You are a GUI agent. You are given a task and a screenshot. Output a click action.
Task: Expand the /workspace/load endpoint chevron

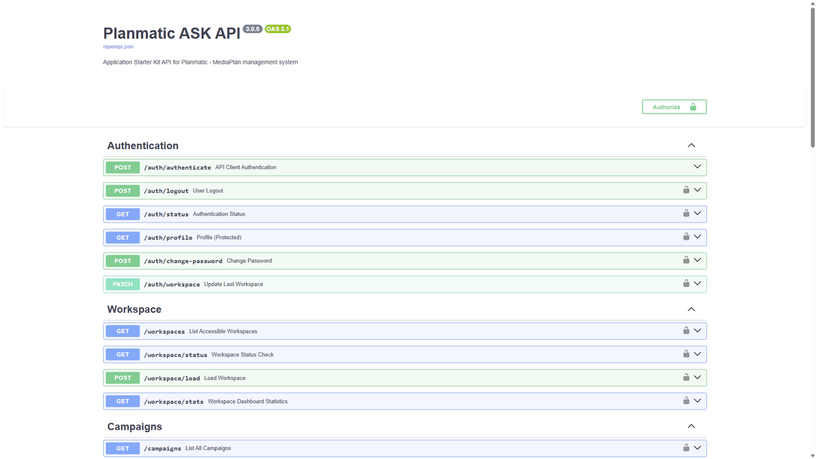tap(697, 377)
